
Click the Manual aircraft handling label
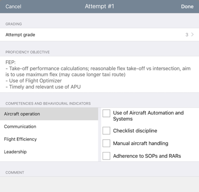[141, 143]
